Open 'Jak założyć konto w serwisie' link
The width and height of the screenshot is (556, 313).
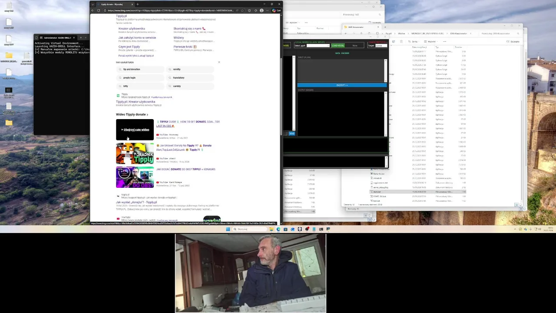tap(137, 38)
